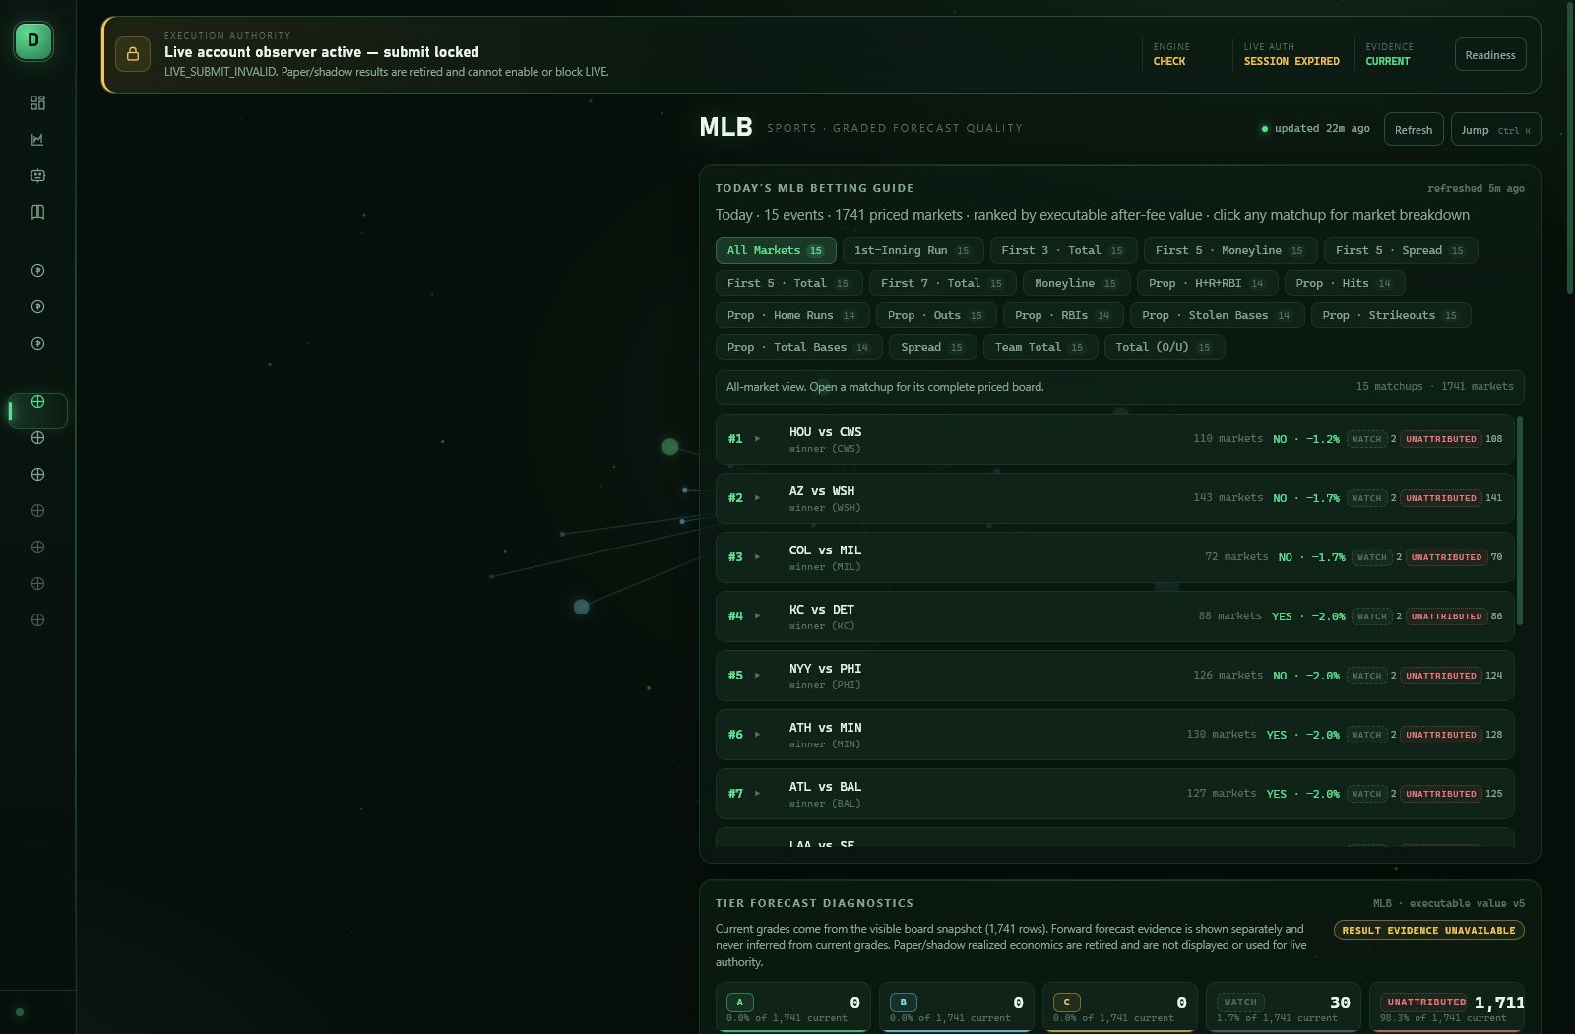Expand the #6 ATH vs MIN matchup

point(1114,735)
